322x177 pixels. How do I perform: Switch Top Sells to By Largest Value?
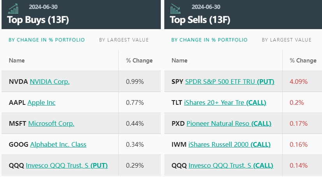tap(287, 40)
